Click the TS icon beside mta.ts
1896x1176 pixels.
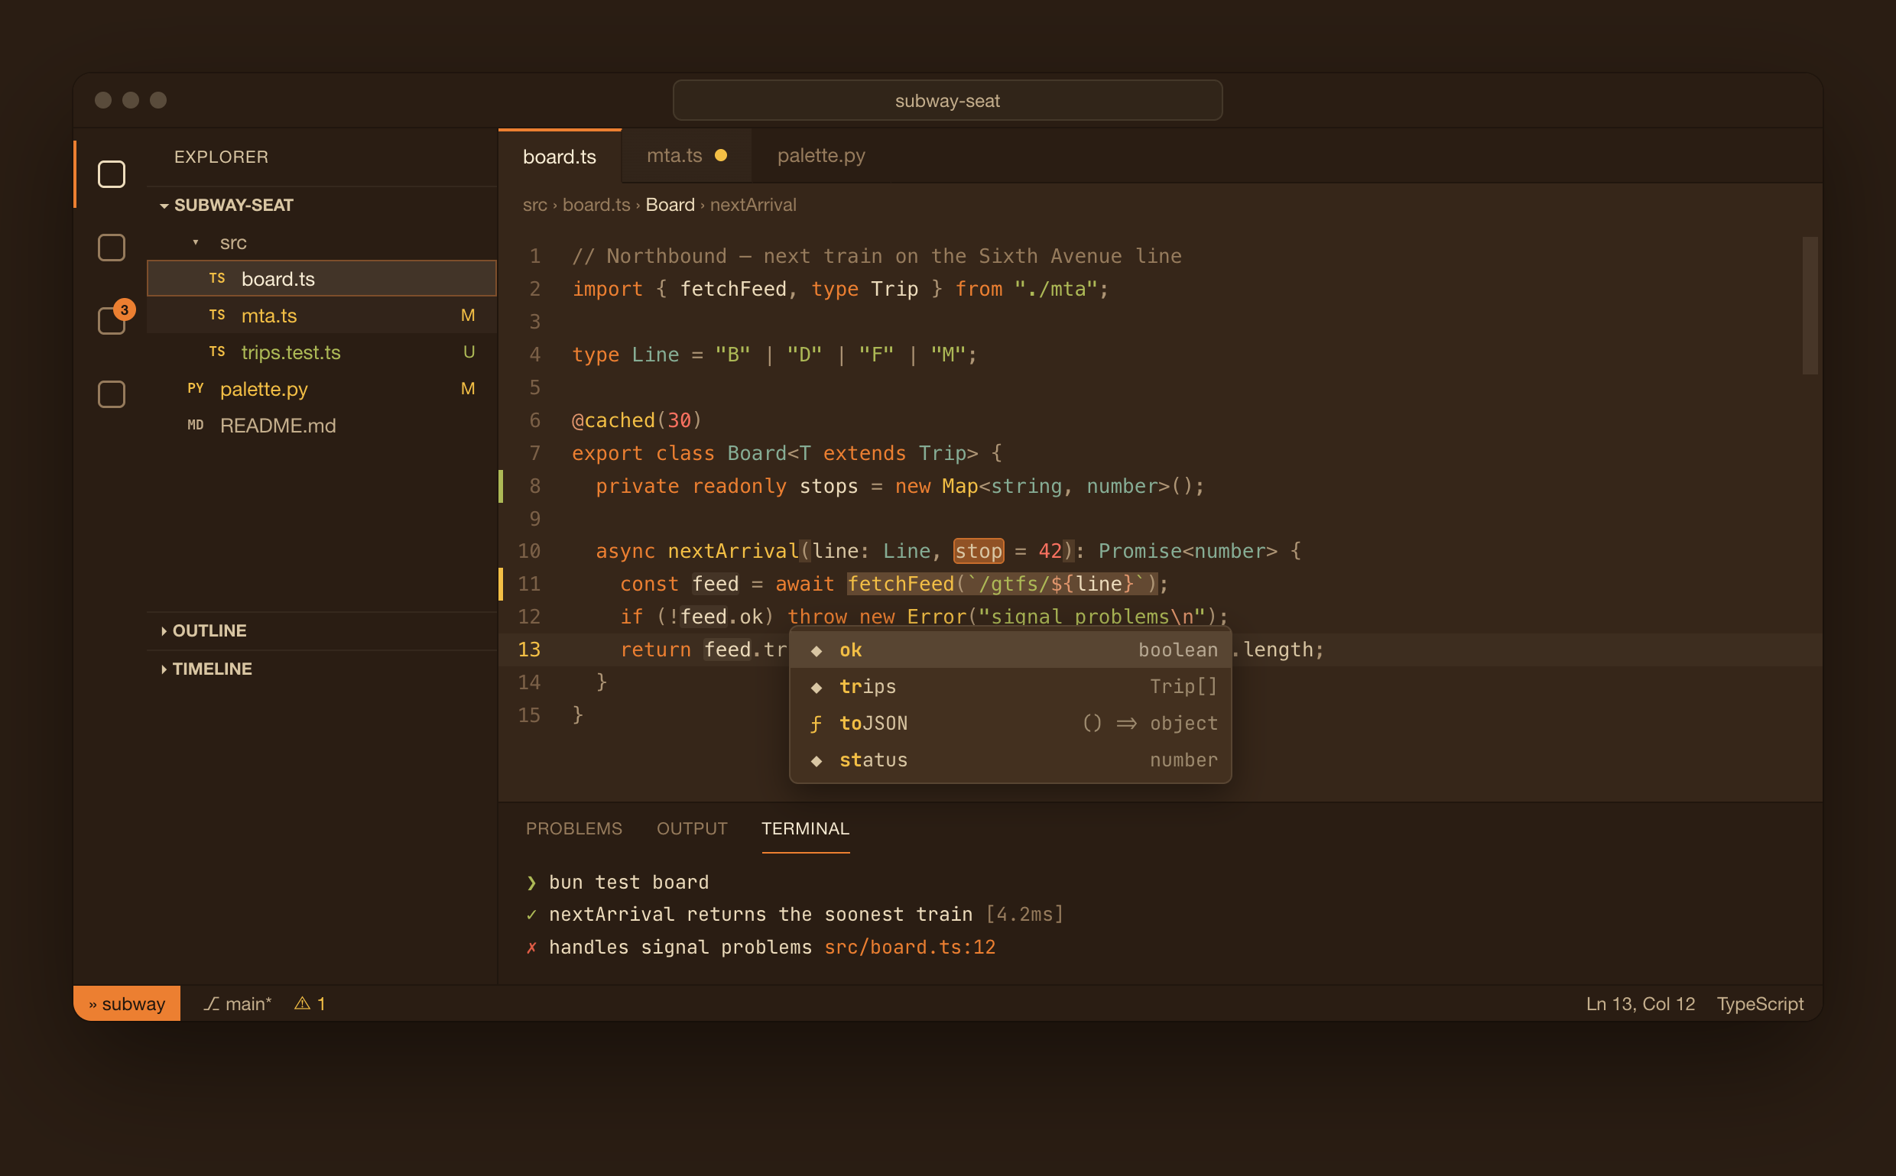point(217,315)
